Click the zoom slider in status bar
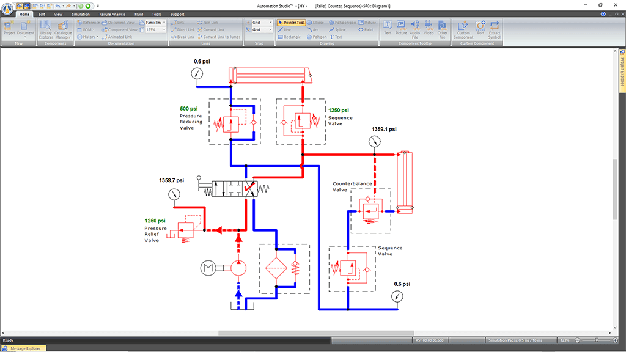Screen dimensions: 626x352 click(x=596, y=340)
